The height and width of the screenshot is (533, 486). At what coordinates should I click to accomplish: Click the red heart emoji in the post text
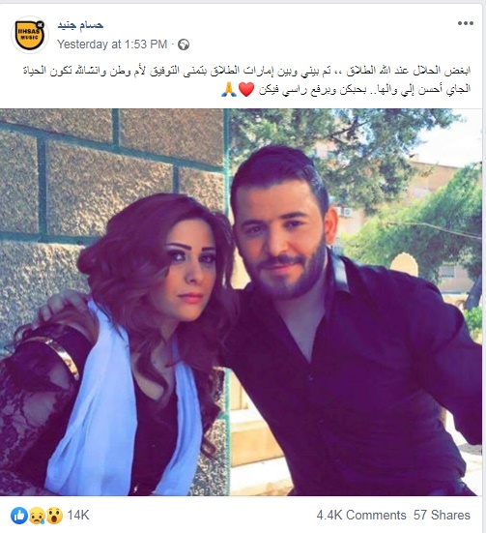point(246,90)
